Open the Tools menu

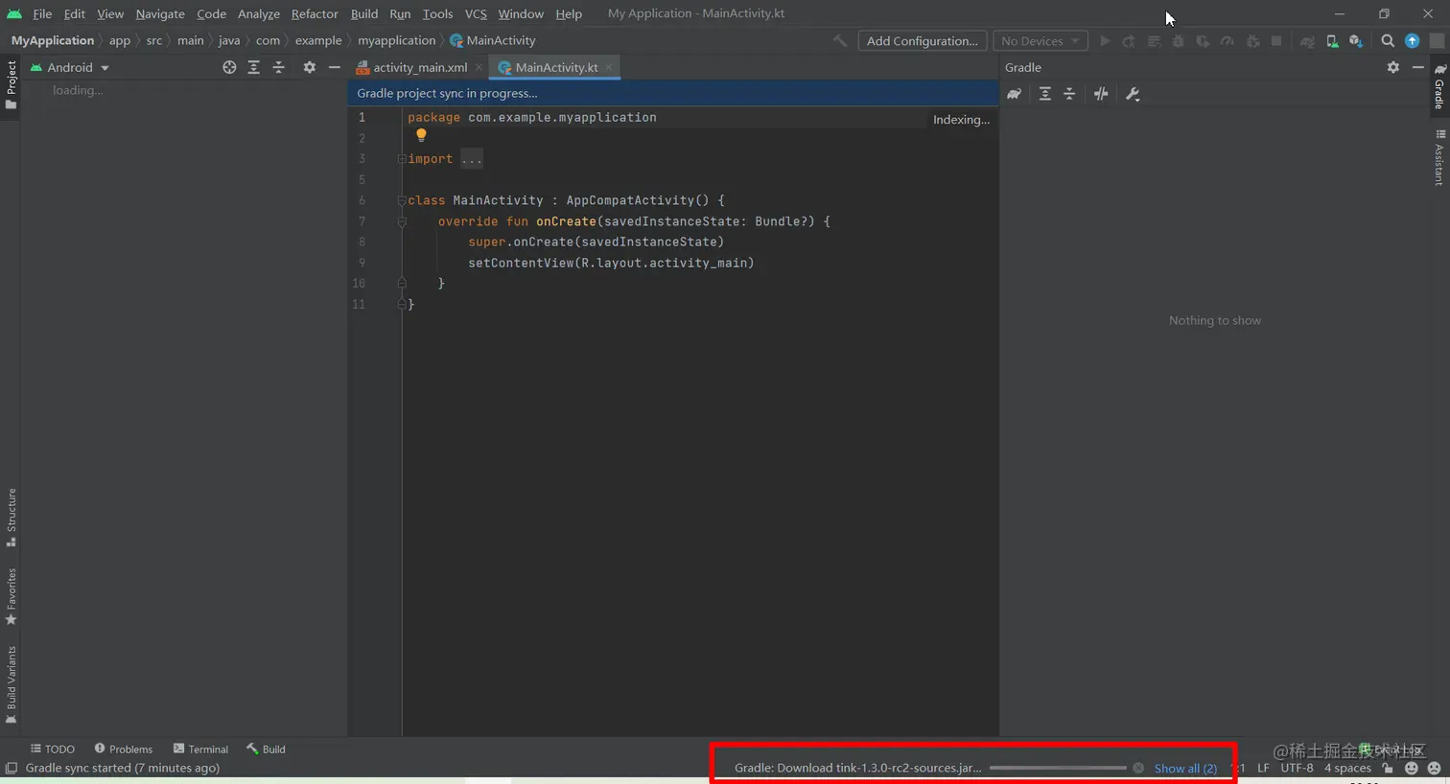[x=437, y=13]
